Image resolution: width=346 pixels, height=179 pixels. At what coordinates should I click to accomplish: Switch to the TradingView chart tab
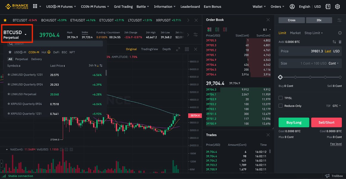tap(150, 49)
